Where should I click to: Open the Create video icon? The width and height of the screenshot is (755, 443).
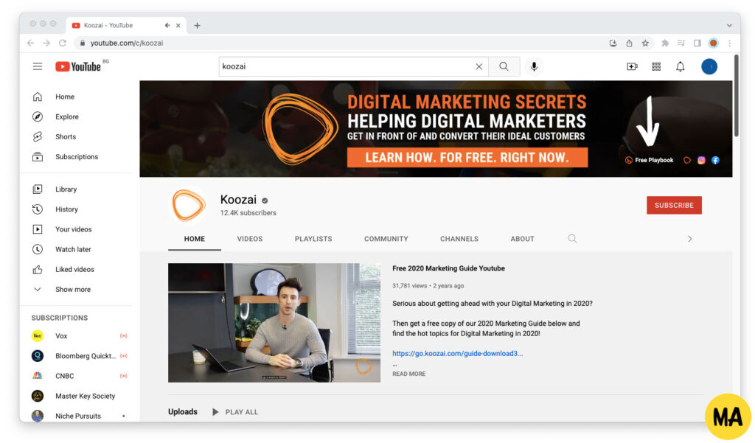[x=632, y=66]
